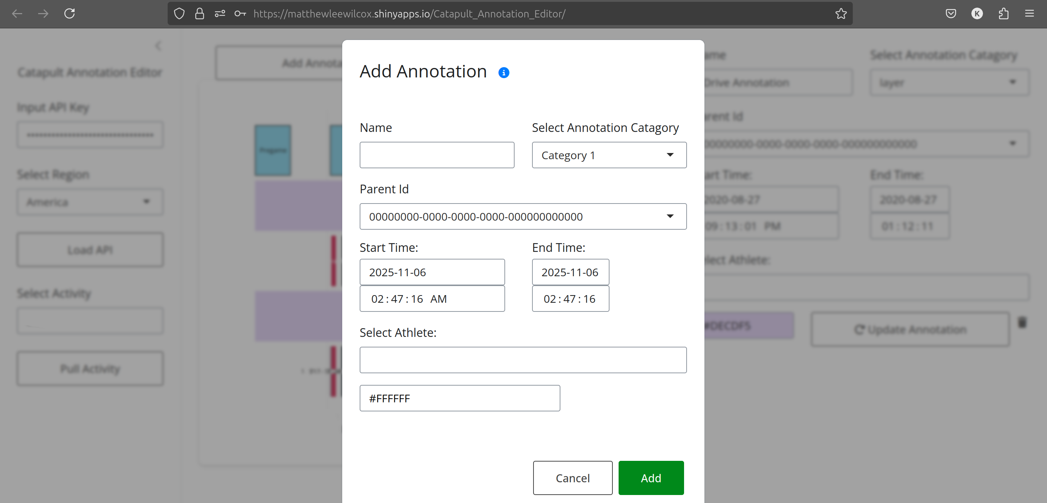Open the Category 1 dropdown
The height and width of the screenshot is (503, 1047).
click(x=608, y=155)
